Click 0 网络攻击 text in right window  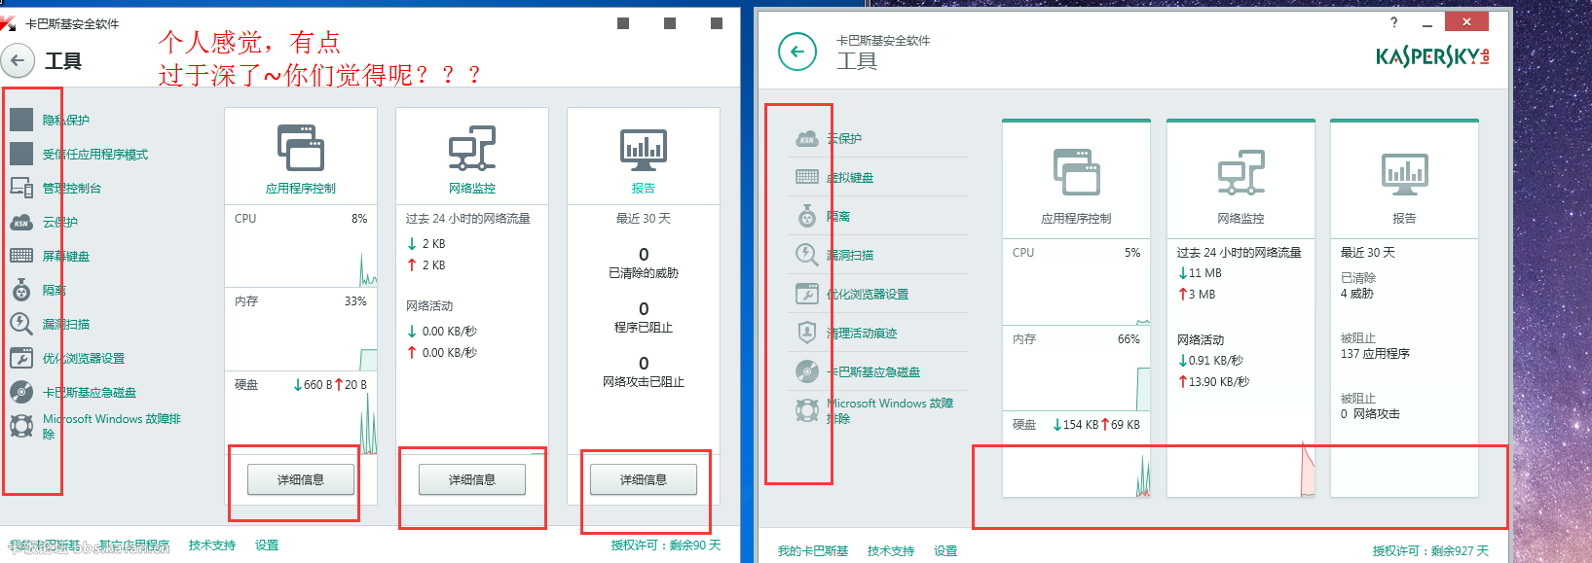pos(1370,414)
